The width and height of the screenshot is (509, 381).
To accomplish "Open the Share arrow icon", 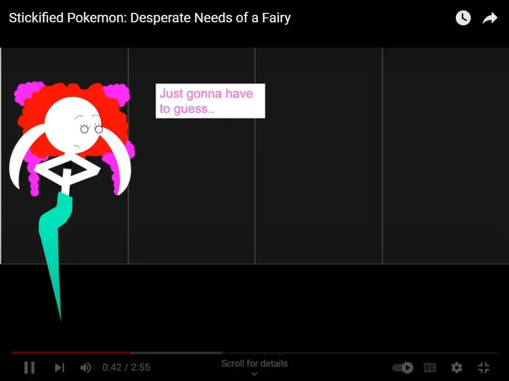I will click(490, 18).
